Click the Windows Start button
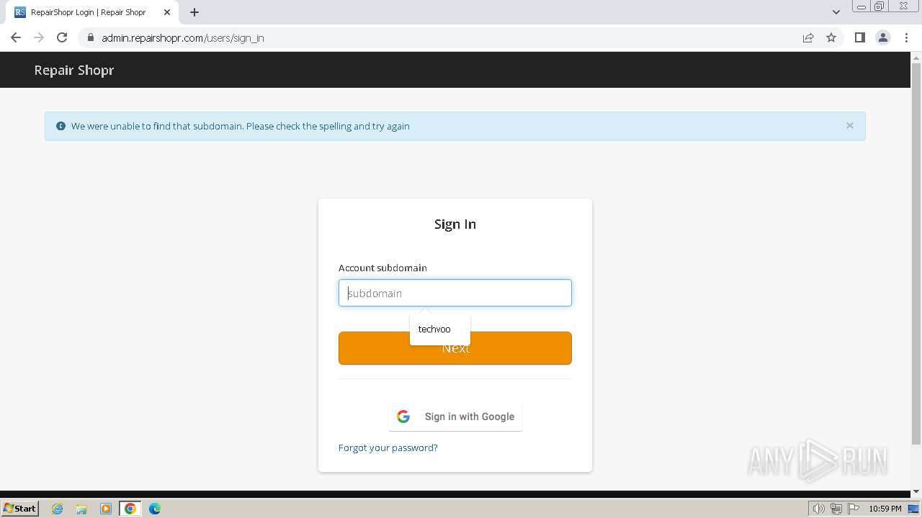This screenshot has height=518, width=922. [x=20, y=508]
